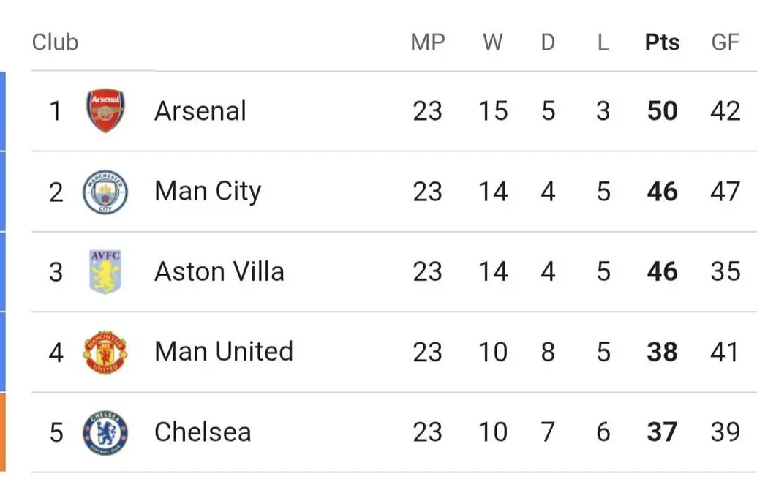Click Arsenal's 50 points value

click(x=662, y=111)
